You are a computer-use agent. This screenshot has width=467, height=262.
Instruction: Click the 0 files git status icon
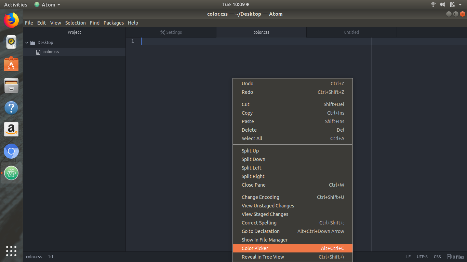455,257
